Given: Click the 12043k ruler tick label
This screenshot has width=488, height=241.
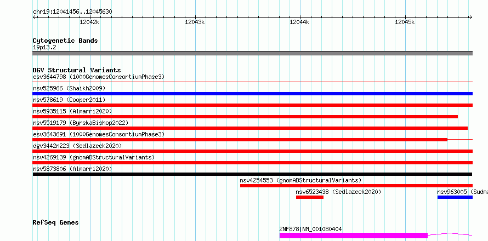Looking at the screenshot, I should tap(195, 22).
